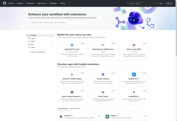Viewport: 177px width, 121px height.
Task: Open the Resources dropdown menu
Action: click(x=31, y=3)
